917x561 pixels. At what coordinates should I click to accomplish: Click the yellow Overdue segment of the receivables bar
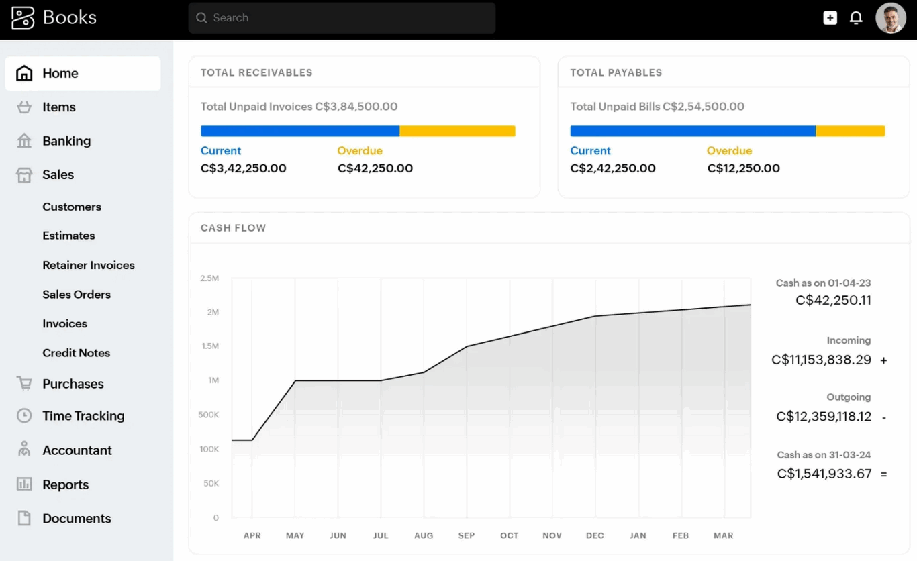coord(457,130)
